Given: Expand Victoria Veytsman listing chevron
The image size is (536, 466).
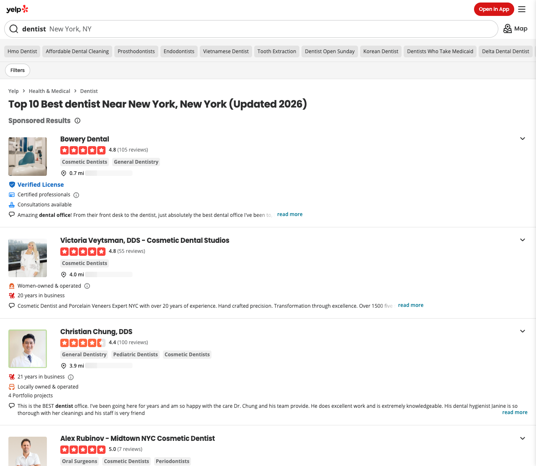Looking at the screenshot, I should tap(523, 240).
